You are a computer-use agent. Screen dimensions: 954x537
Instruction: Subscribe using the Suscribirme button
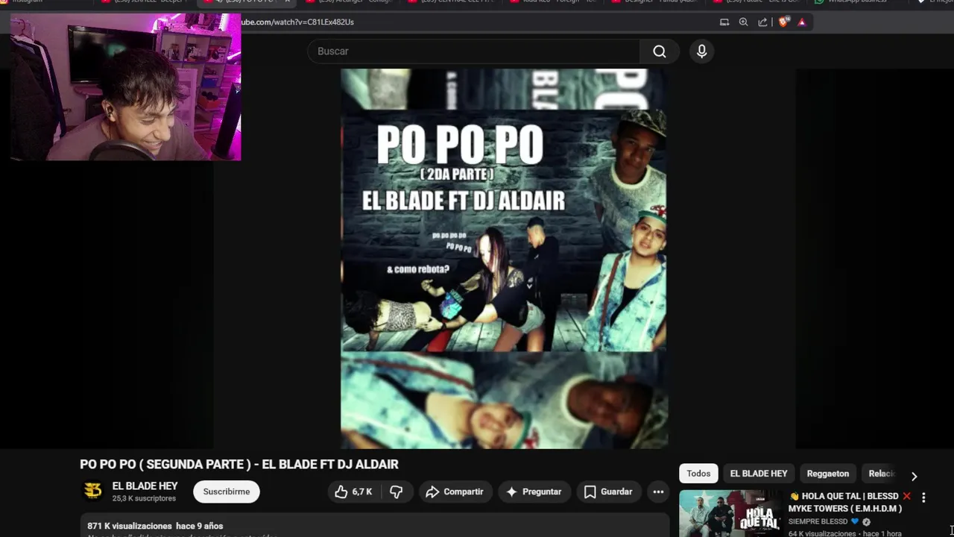point(227,492)
